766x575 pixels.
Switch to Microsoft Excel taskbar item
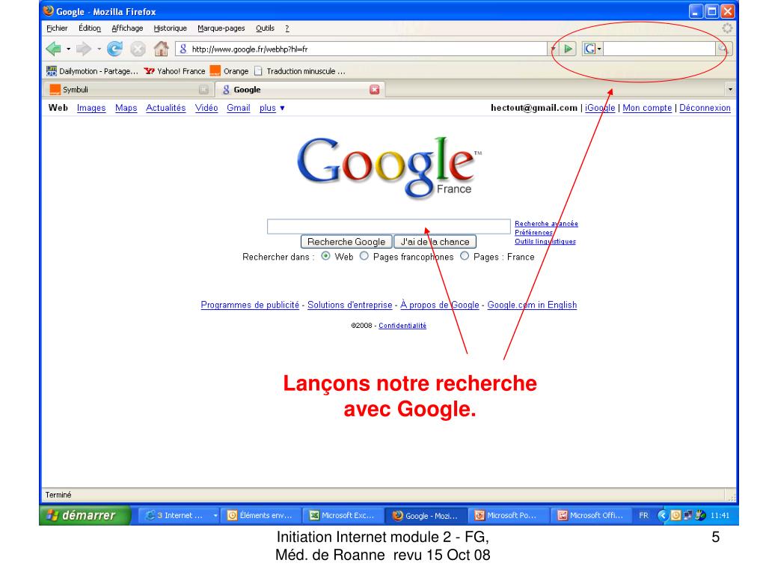(343, 515)
